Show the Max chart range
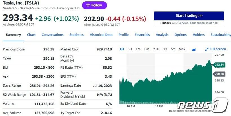Screen dimensions: 231x116 tap(182, 49)
